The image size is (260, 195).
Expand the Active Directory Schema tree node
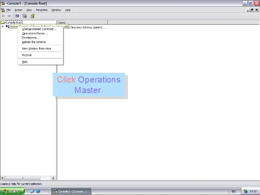pos(3,27)
